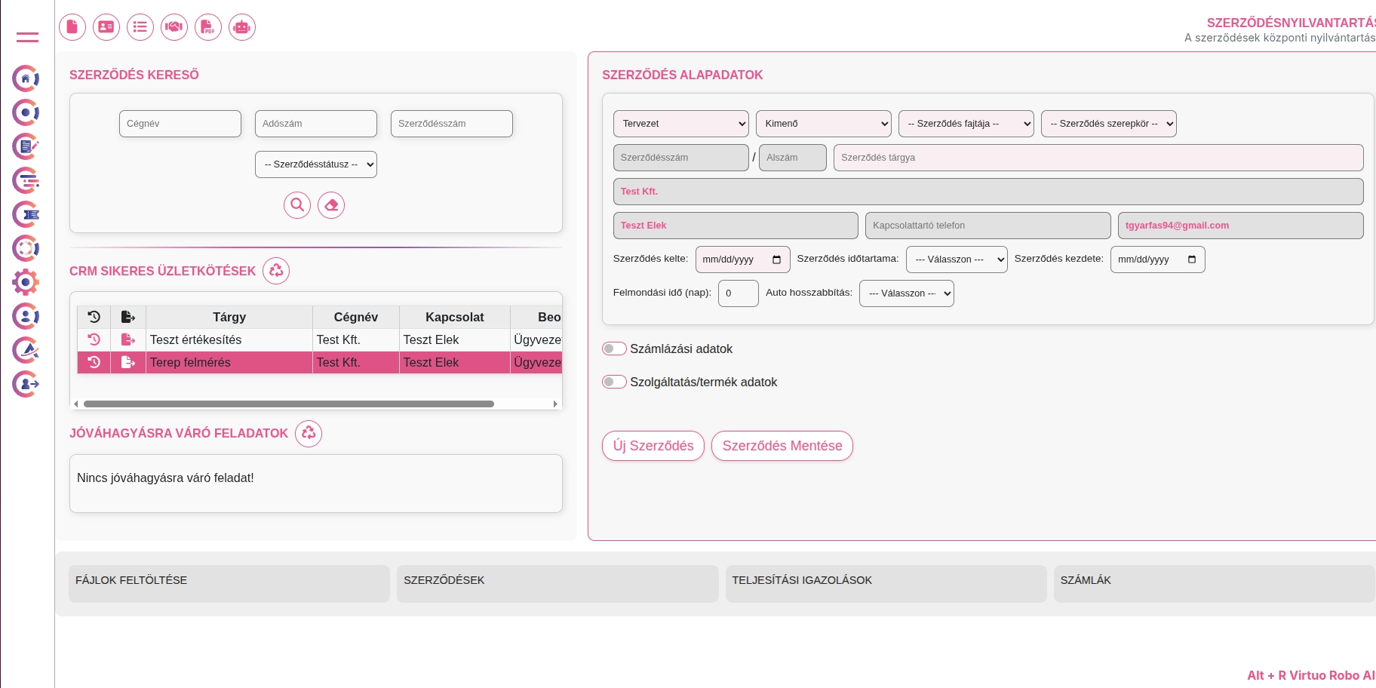Clear search with the eraser icon
The height and width of the screenshot is (688, 1376).
[331, 205]
